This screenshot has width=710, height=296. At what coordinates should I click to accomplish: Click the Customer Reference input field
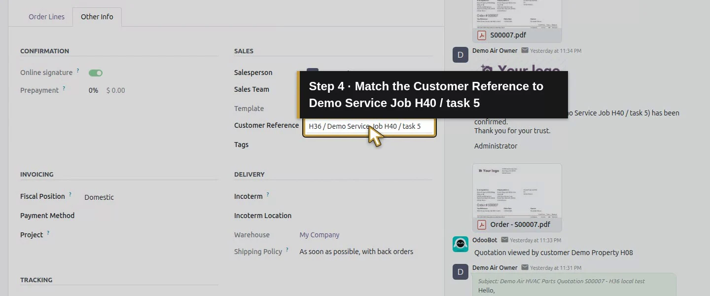pos(369,126)
